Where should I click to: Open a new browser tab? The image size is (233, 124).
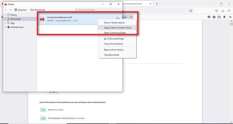157,4
